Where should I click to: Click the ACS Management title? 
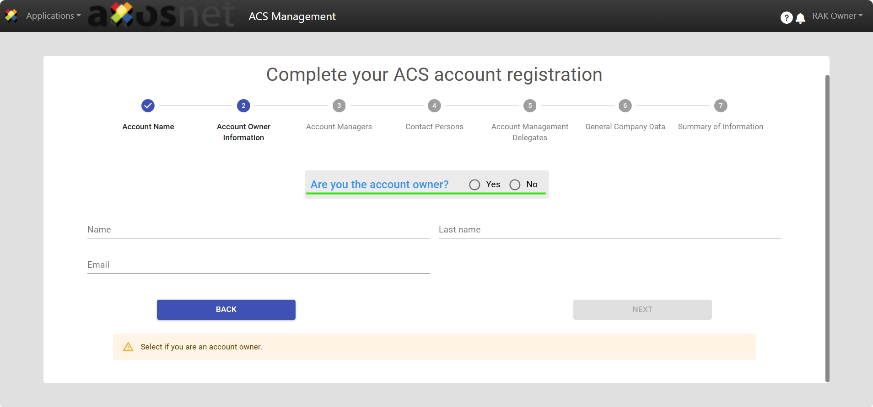click(x=292, y=16)
